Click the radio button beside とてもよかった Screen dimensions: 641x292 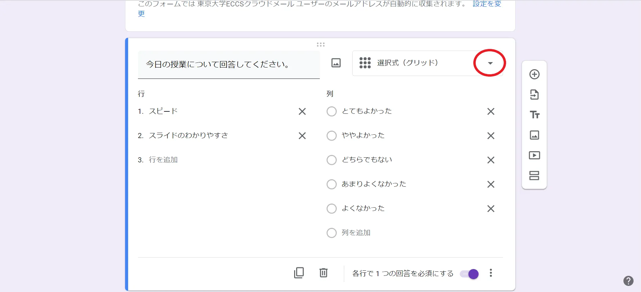coord(331,111)
